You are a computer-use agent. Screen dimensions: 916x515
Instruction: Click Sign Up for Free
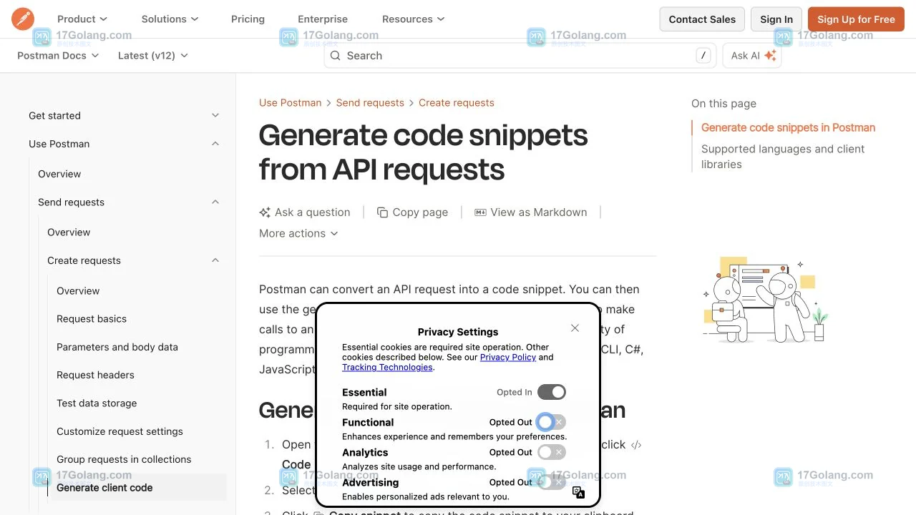click(x=856, y=19)
